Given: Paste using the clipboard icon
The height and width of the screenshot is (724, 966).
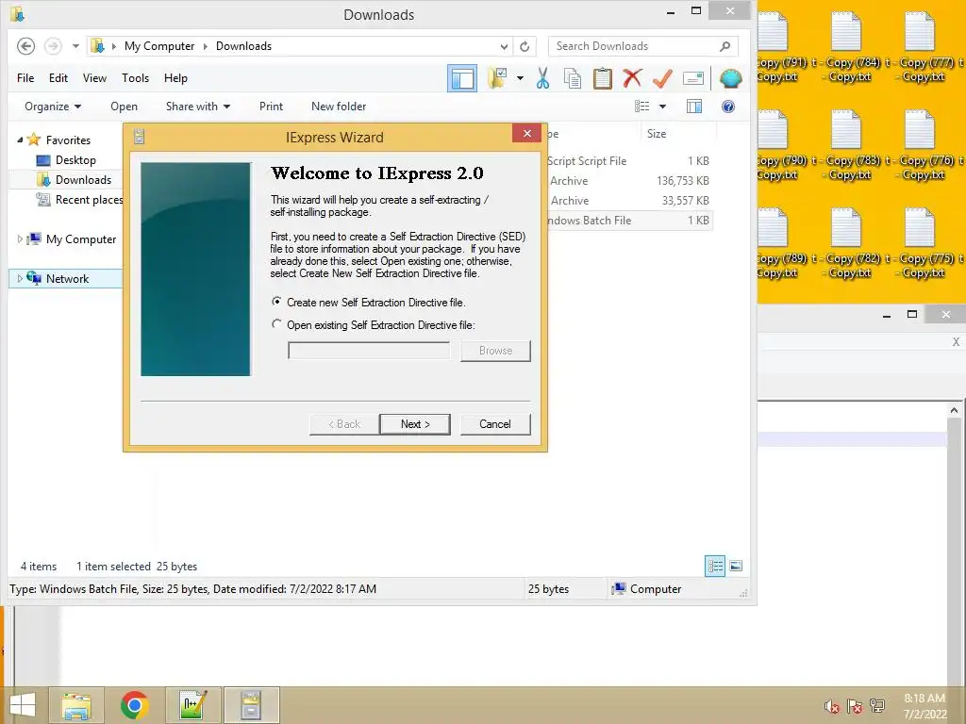Looking at the screenshot, I should click(603, 78).
